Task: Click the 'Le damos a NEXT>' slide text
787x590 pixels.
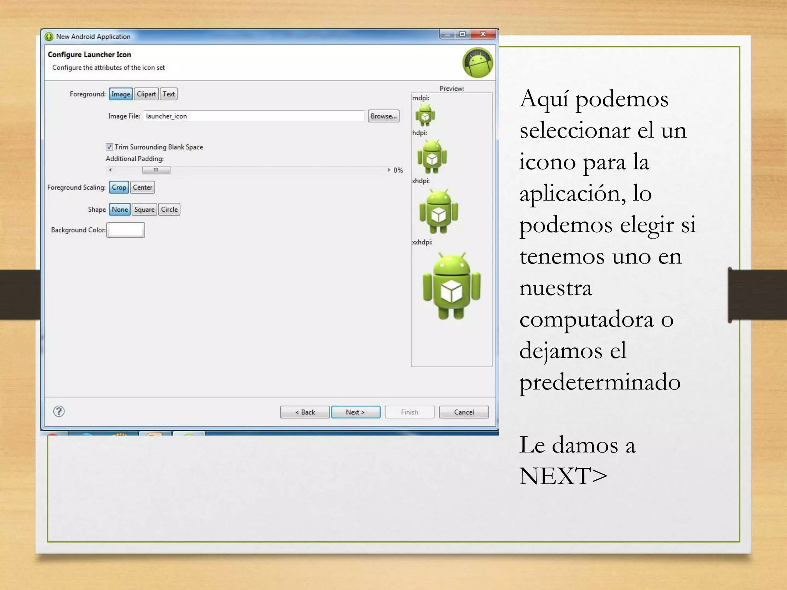Action: click(577, 460)
